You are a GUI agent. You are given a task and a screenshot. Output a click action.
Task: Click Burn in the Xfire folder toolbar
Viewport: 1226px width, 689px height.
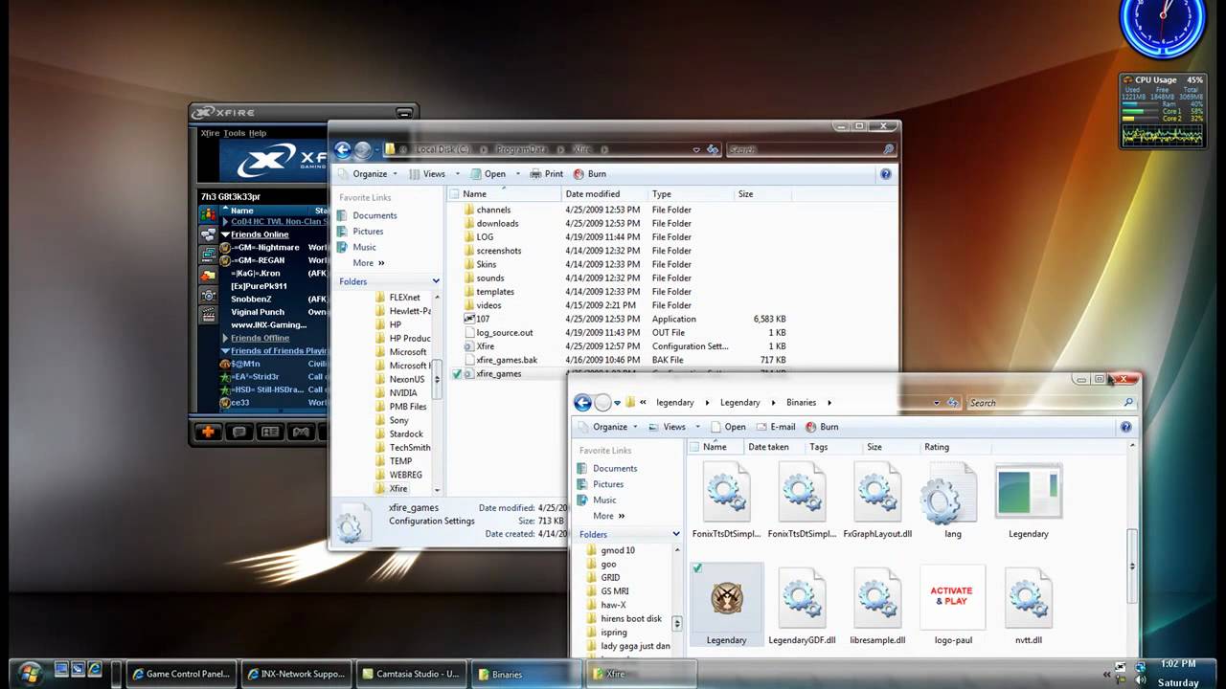coord(589,174)
